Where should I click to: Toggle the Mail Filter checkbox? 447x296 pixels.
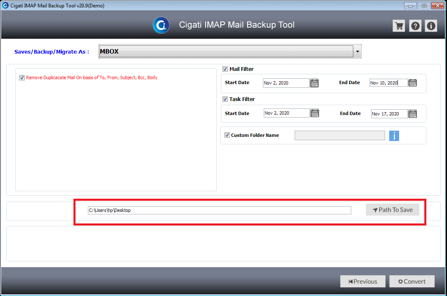[225, 69]
